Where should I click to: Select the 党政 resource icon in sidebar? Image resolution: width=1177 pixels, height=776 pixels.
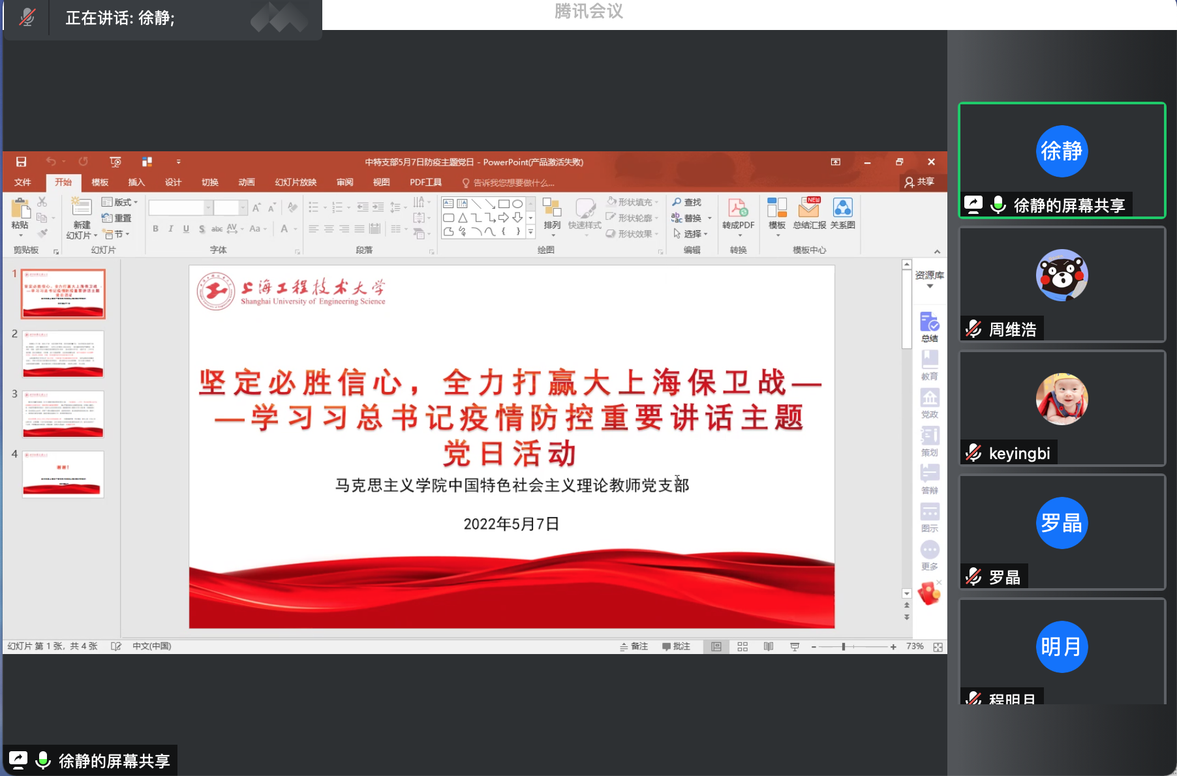tap(929, 399)
